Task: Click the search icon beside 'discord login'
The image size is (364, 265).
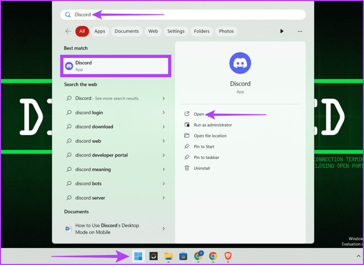Action: pyautogui.click(x=69, y=113)
